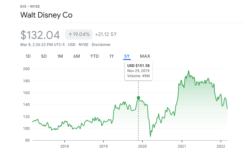This screenshot has width=243, height=154.
Task: Switch to the 5D range tab
Action: pos(44,56)
